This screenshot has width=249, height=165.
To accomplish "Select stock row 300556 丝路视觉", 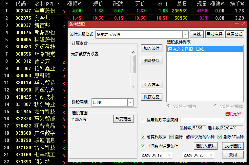I will [x=34, y=54].
